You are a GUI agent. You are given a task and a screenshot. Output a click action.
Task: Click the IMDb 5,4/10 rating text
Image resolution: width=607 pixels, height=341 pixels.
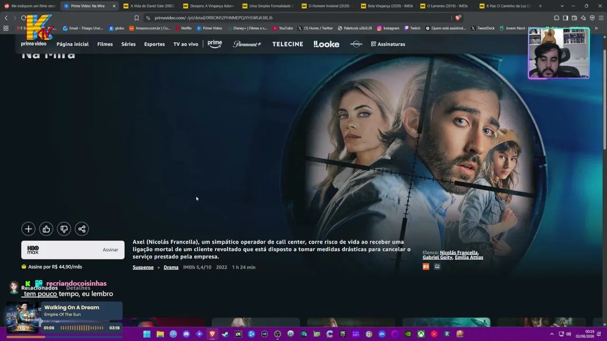click(197, 268)
